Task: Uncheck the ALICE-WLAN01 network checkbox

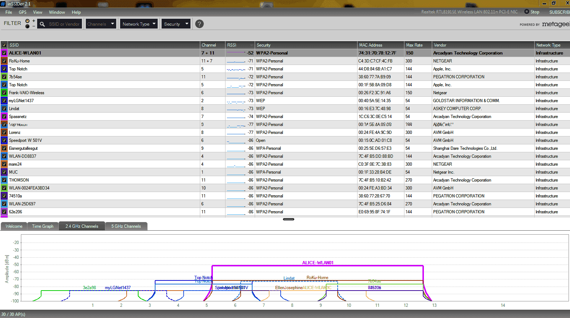Action: pyautogui.click(x=4, y=53)
